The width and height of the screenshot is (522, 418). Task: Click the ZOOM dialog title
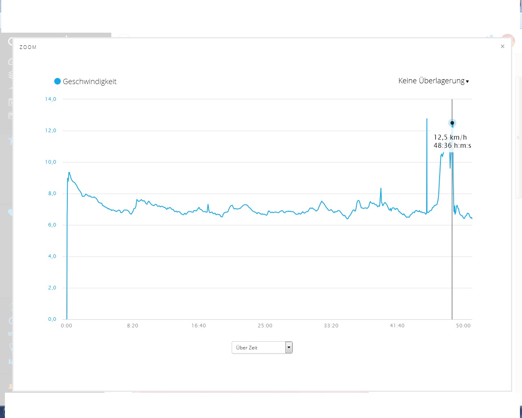[28, 47]
